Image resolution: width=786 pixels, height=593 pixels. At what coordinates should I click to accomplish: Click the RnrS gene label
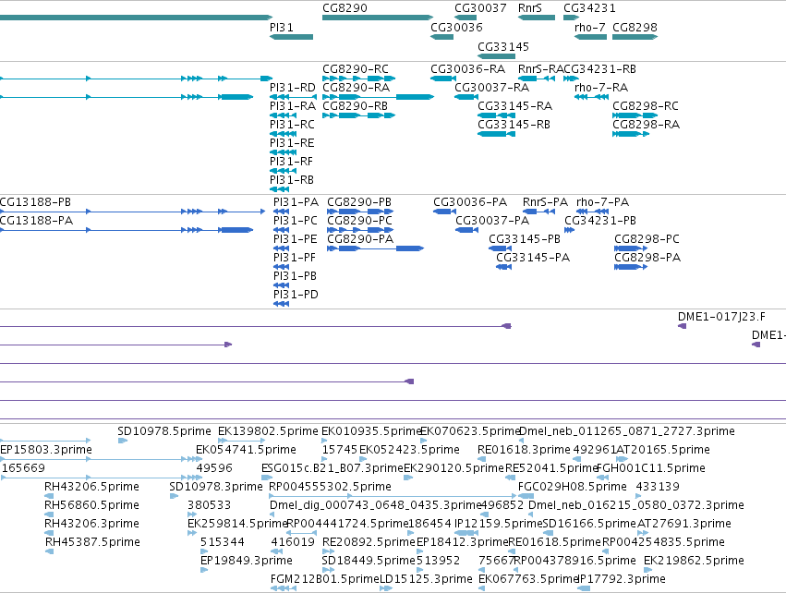pos(530,8)
